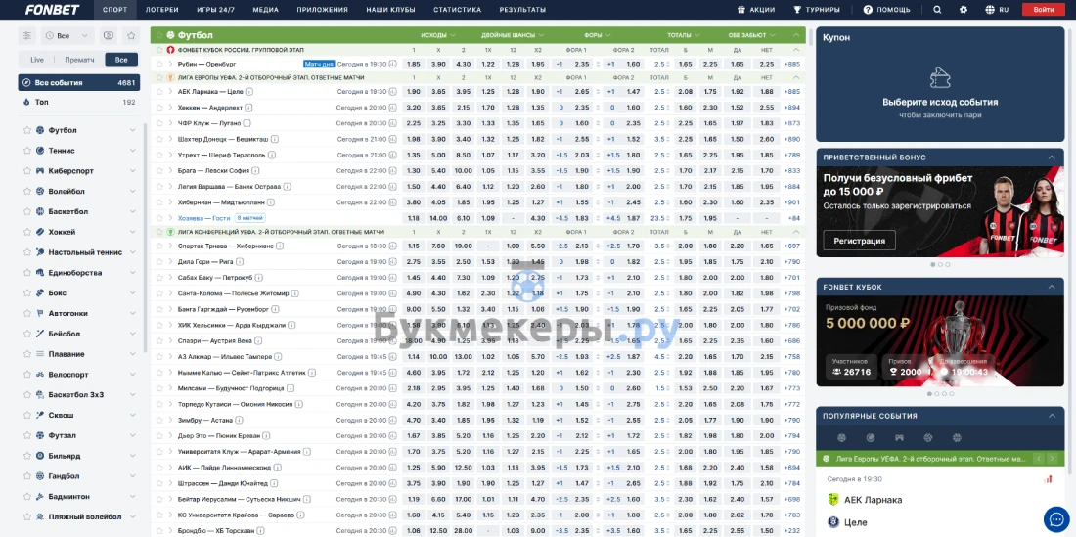Click the FONBET logo
Viewport: 1076px width, 537px height.
(x=52, y=10)
